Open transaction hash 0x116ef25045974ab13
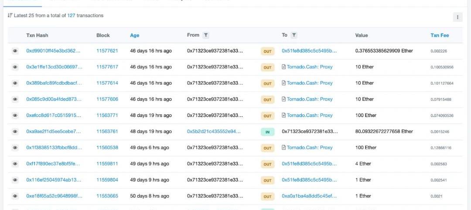Image resolution: width=471 pixels, height=210 pixels. [54, 180]
